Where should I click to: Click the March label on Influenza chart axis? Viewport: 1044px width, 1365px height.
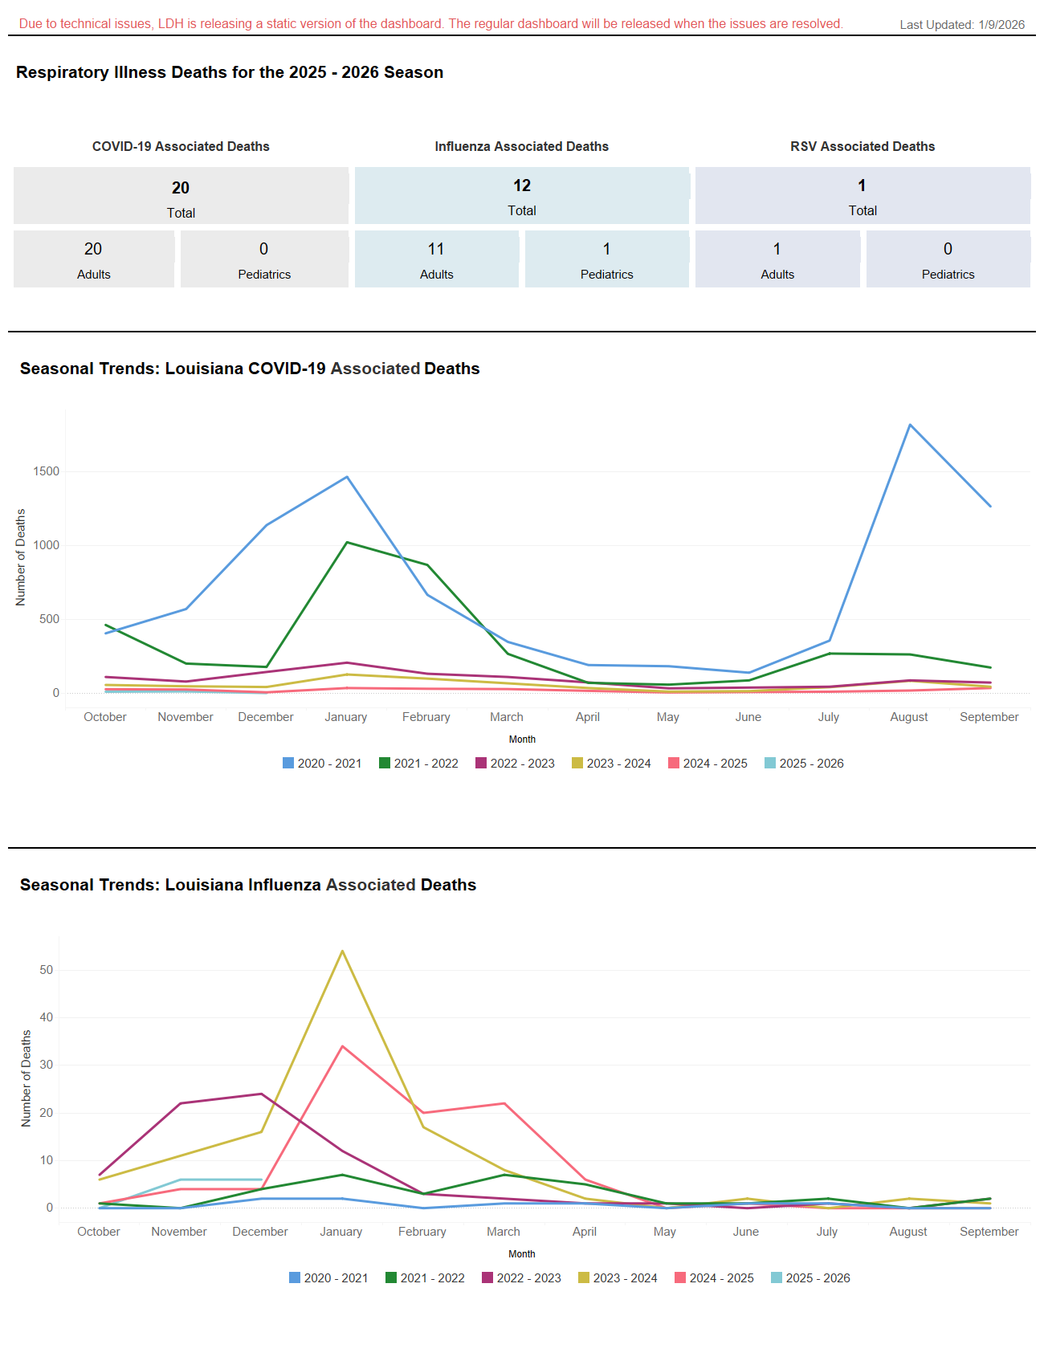coord(503,1232)
